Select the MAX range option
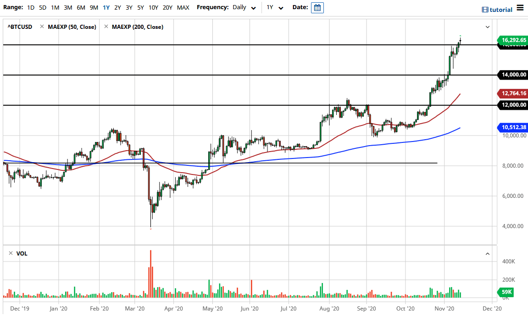 182,7
